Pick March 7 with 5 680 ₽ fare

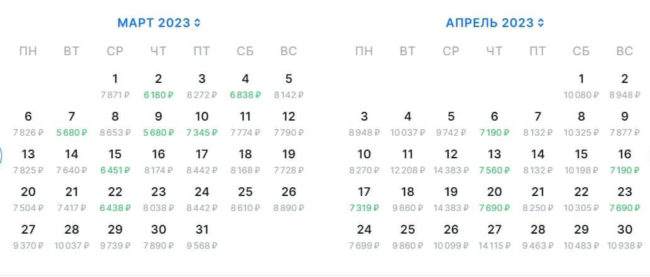point(72,123)
